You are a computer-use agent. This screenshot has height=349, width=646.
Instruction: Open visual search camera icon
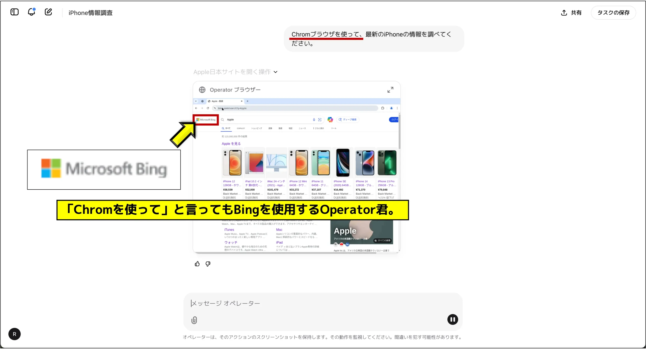tap(320, 120)
